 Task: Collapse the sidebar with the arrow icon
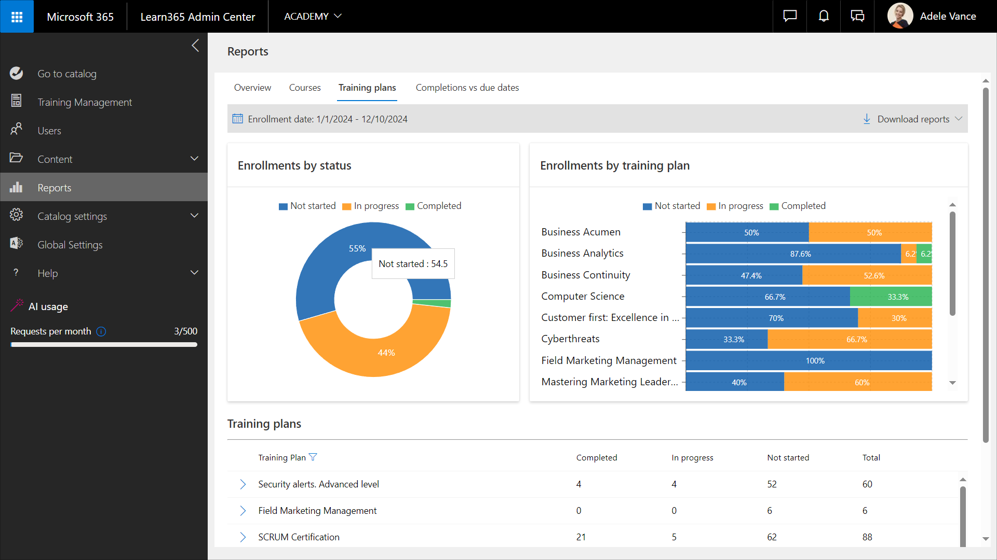click(195, 46)
